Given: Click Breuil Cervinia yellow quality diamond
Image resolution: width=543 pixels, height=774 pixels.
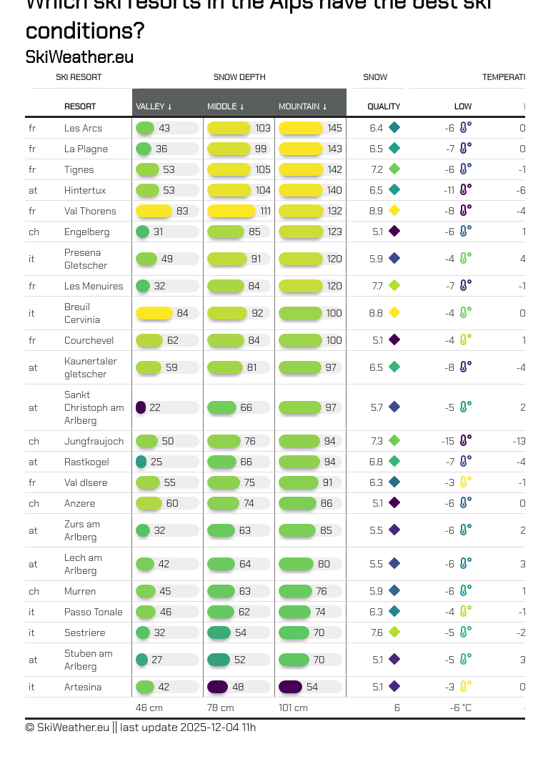Looking at the screenshot, I should (x=394, y=313).
